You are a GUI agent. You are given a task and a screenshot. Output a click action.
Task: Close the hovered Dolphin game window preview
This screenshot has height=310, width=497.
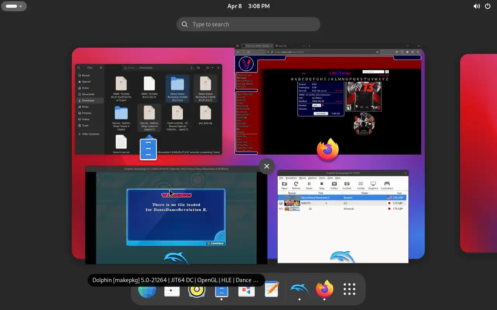pos(267,166)
